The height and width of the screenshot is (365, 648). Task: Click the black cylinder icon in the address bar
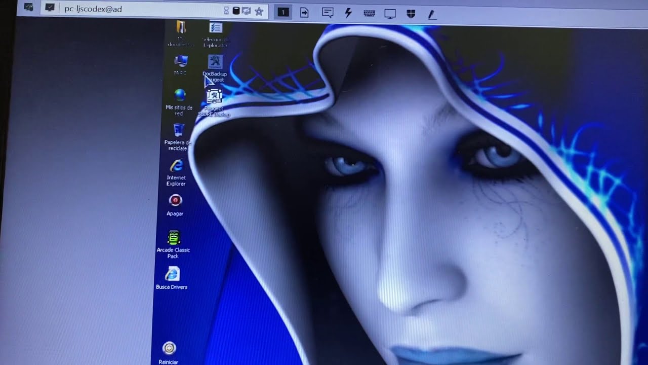click(236, 11)
